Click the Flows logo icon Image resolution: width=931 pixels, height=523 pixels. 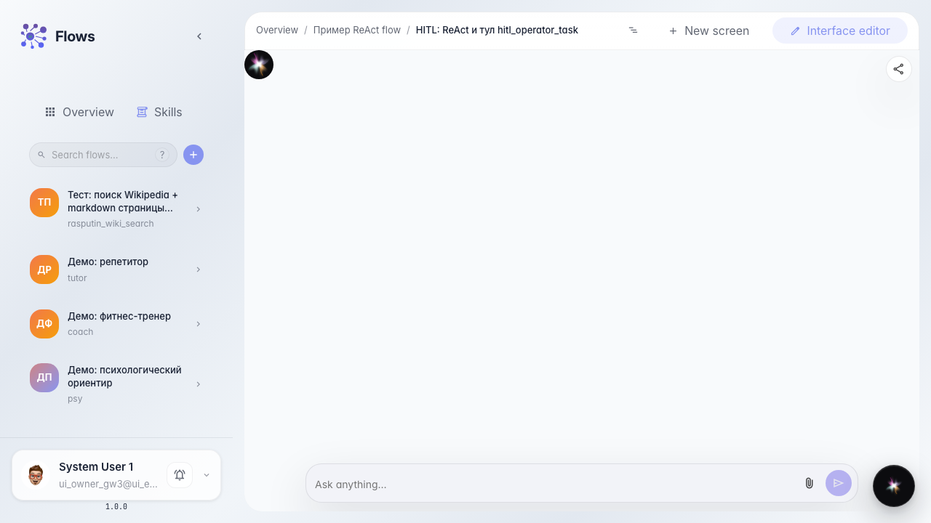coord(33,36)
